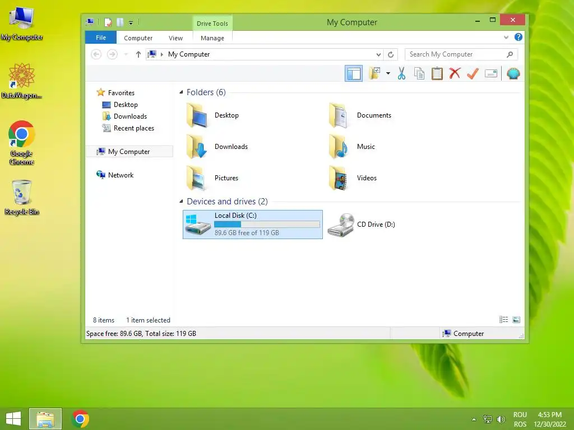The width and height of the screenshot is (574, 430).
Task: Click the Back navigation arrow
Action: click(x=96, y=54)
